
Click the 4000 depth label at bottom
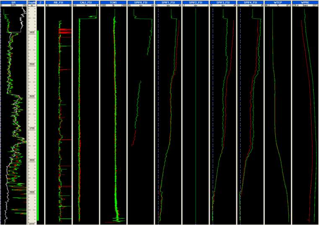(x=32, y=223)
